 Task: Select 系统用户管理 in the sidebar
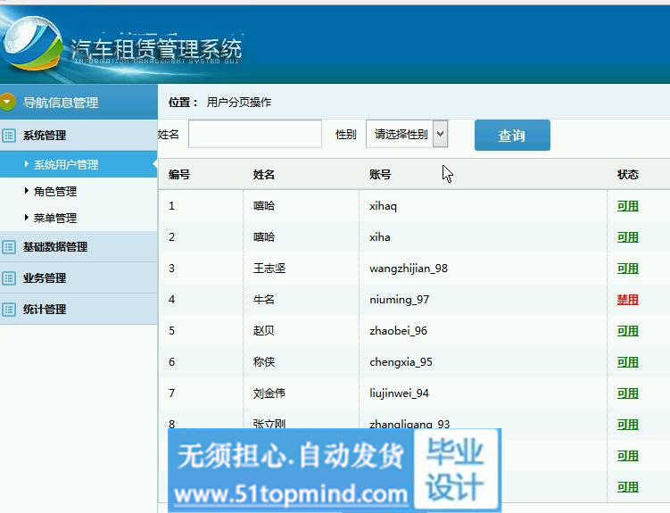coord(66,165)
